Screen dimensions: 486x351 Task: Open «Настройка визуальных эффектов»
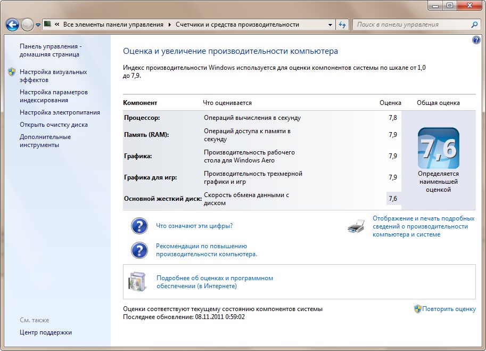tap(53, 76)
